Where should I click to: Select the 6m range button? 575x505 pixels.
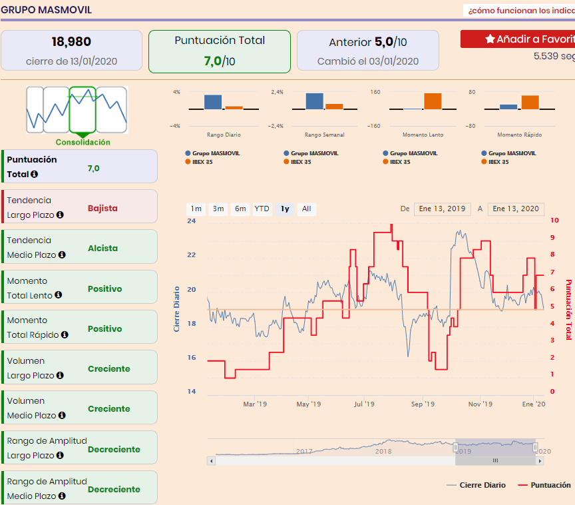(x=240, y=209)
